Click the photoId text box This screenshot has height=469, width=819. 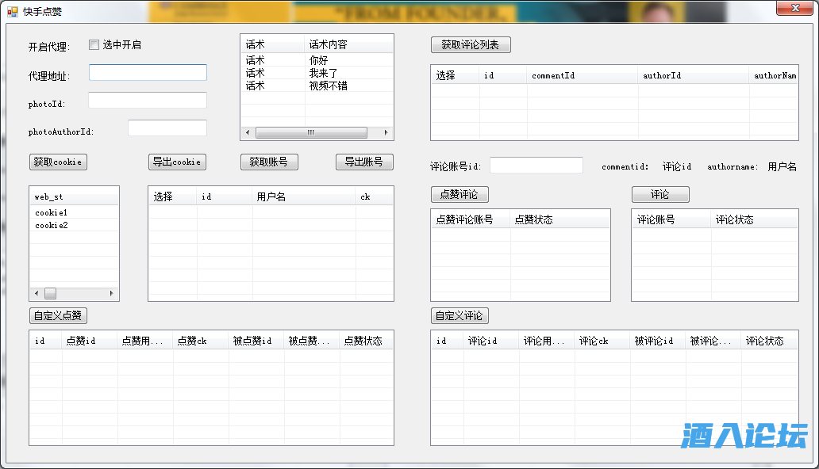[148, 101]
